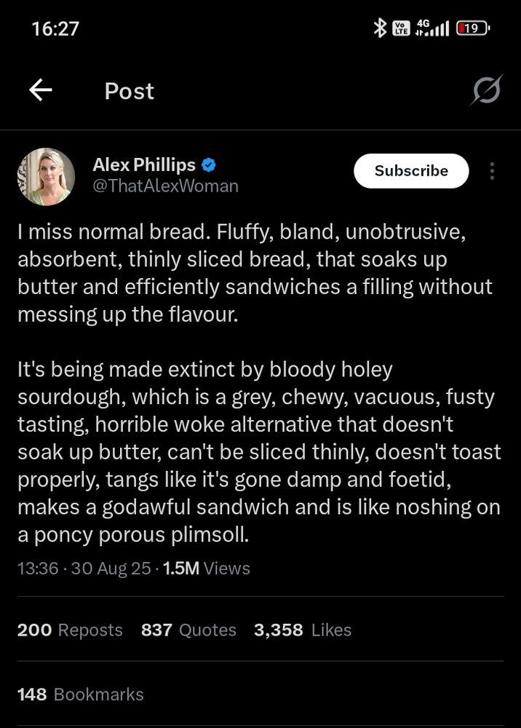
Task: Tap the back arrow icon
Action: coord(41,90)
